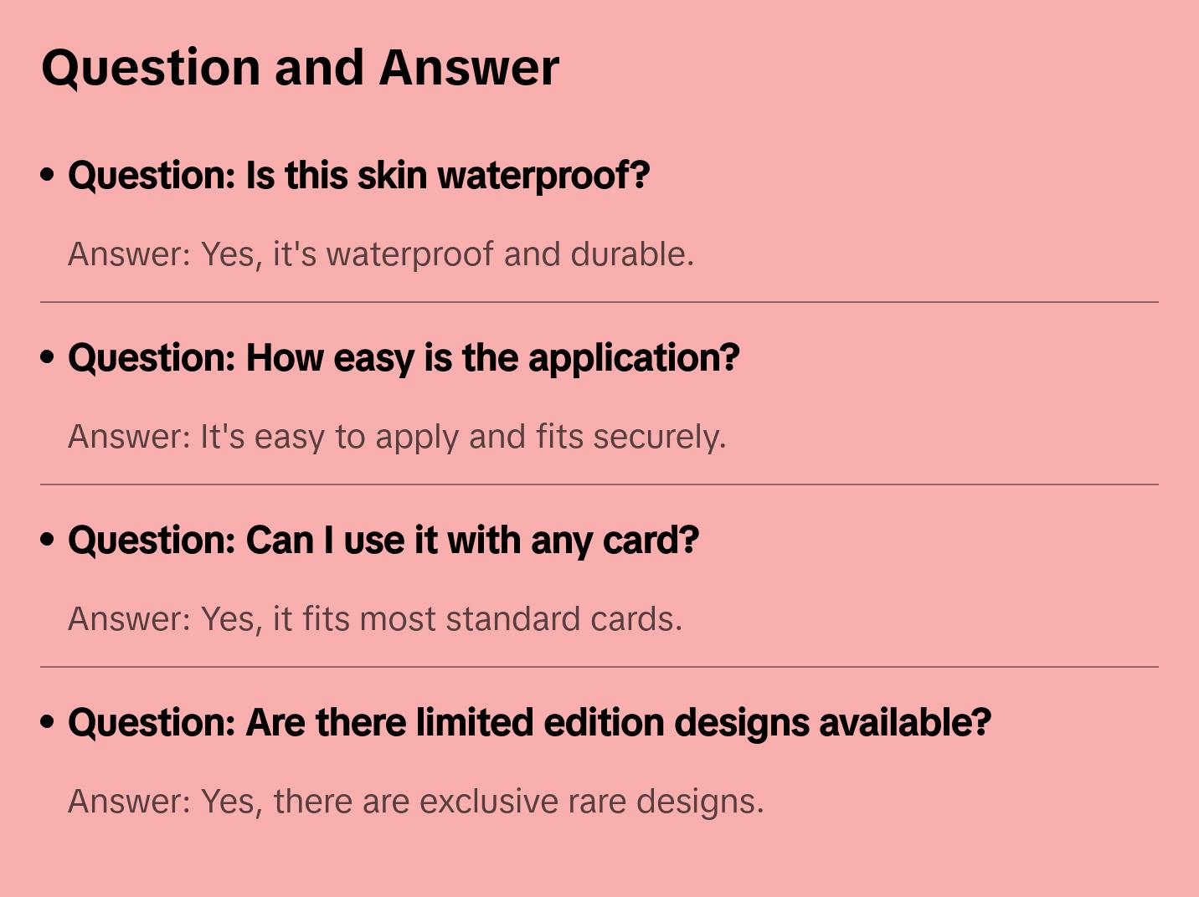Expand the "Is this skin waterproof?" question
This screenshot has width=1199, height=897.
(358, 176)
